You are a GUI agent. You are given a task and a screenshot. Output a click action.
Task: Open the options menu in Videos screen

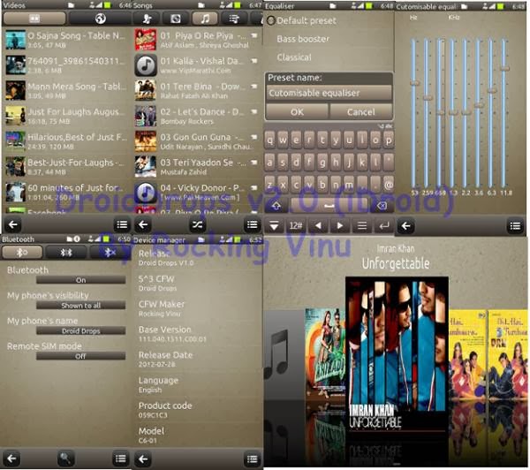(x=121, y=224)
